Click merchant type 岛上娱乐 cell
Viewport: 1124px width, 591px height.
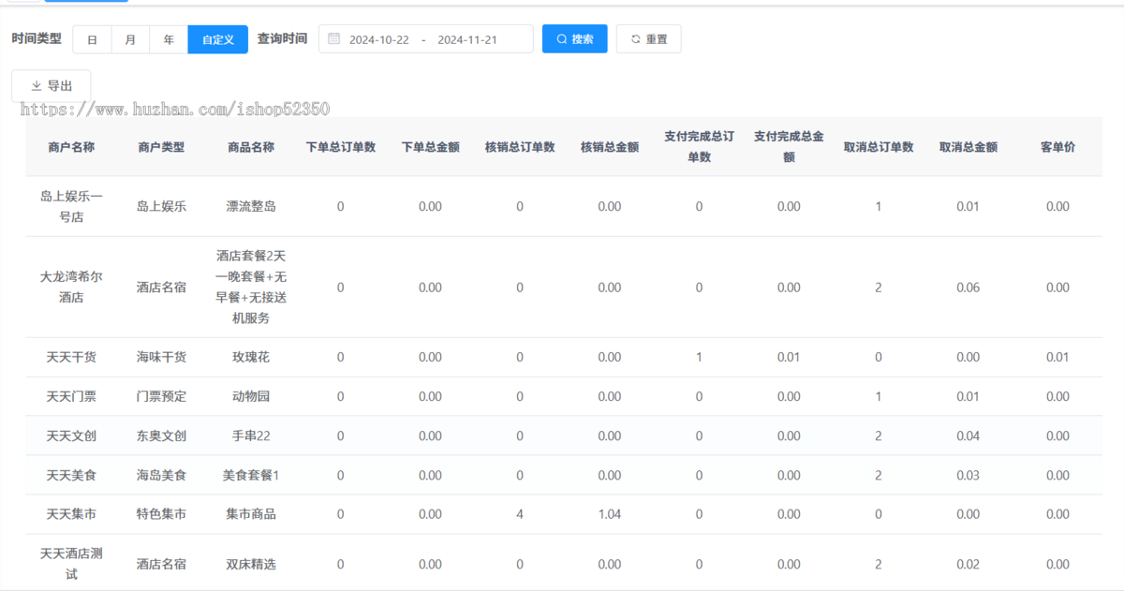161,206
